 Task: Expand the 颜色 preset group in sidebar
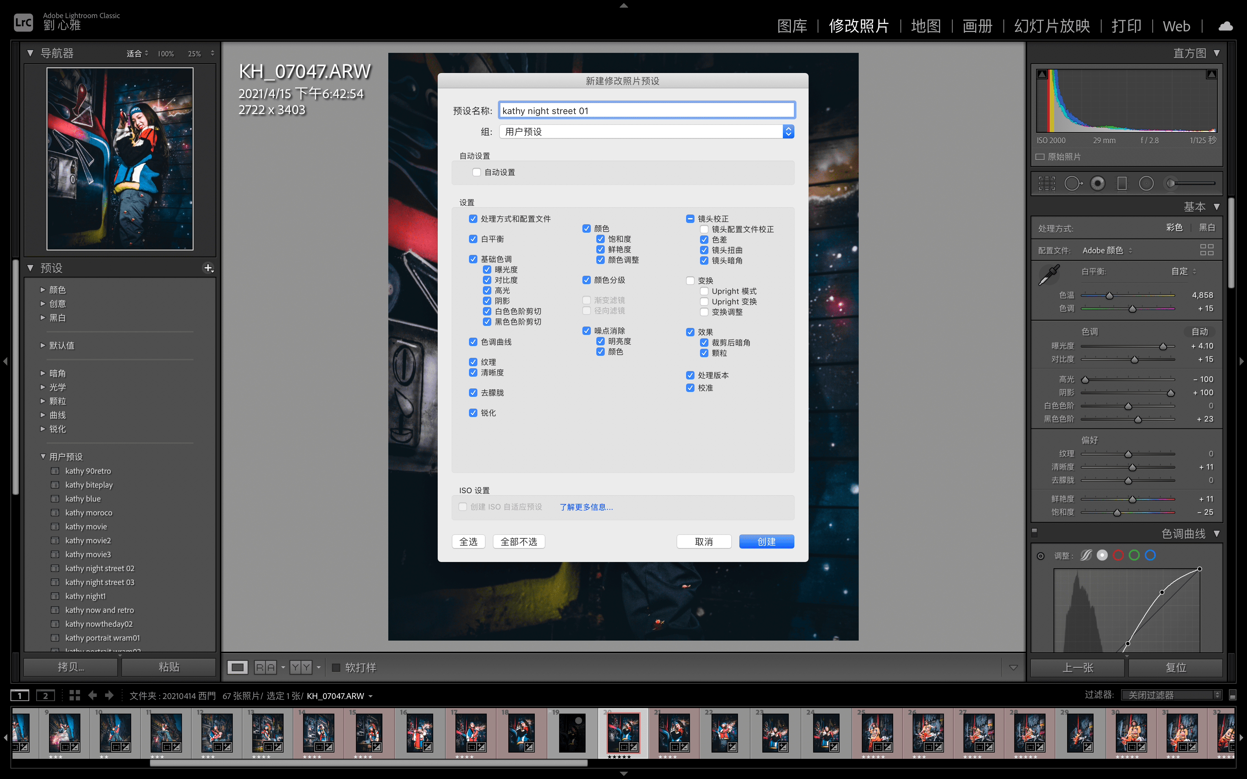tap(42, 290)
